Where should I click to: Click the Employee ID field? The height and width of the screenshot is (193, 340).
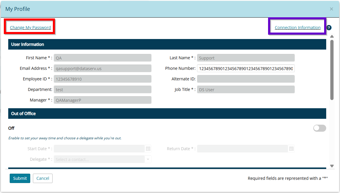[x=102, y=79]
